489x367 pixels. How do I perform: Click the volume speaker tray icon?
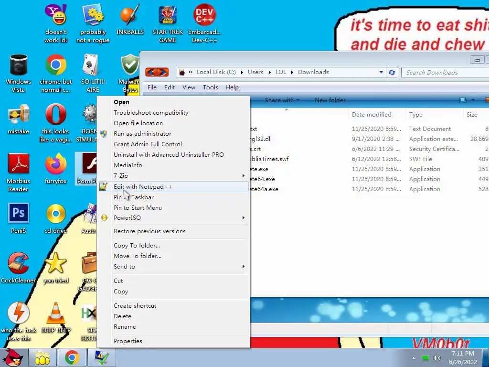(437, 357)
